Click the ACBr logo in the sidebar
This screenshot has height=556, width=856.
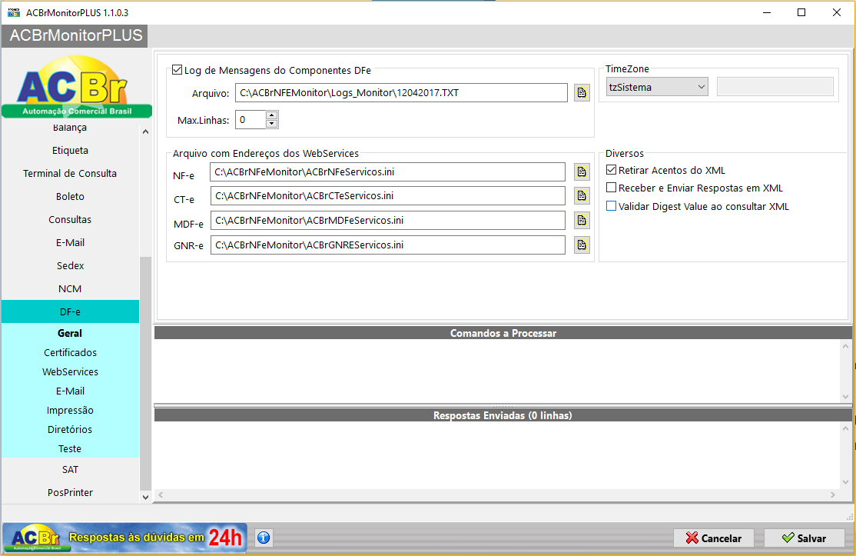(x=76, y=86)
